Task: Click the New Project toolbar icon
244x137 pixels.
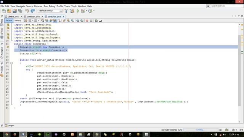Action: (9, 11)
